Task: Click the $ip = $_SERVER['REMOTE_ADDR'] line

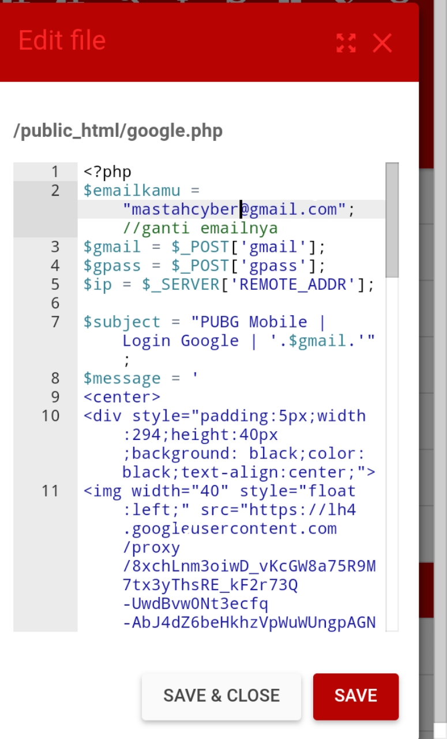Action: [229, 285]
